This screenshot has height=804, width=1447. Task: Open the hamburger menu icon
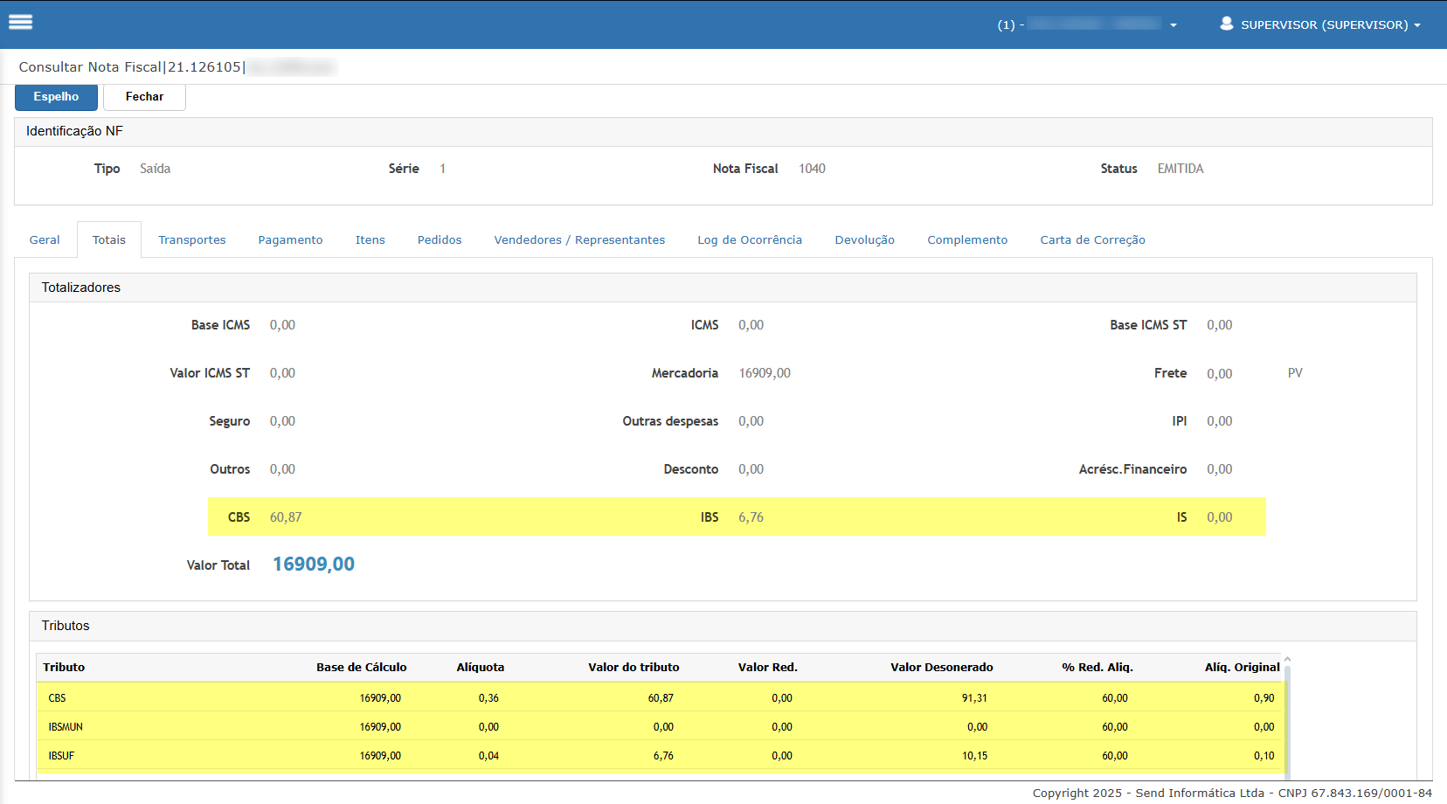(20, 23)
